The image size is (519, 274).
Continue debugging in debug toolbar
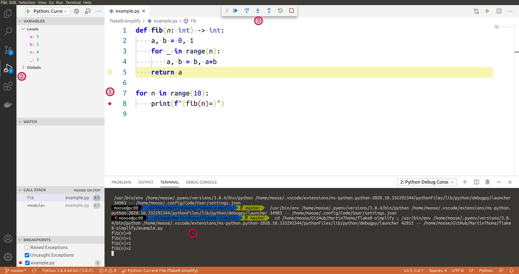pyautogui.click(x=235, y=11)
